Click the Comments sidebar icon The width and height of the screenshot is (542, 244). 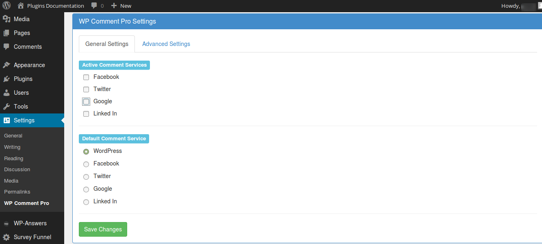[x=7, y=46]
